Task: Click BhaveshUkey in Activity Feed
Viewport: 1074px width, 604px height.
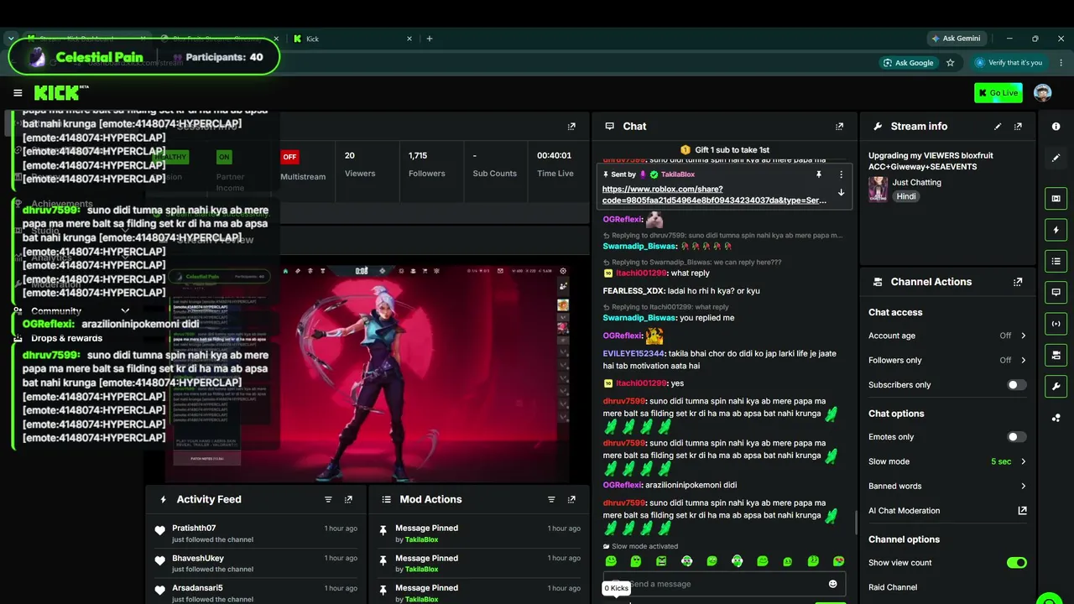Action: tap(198, 559)
